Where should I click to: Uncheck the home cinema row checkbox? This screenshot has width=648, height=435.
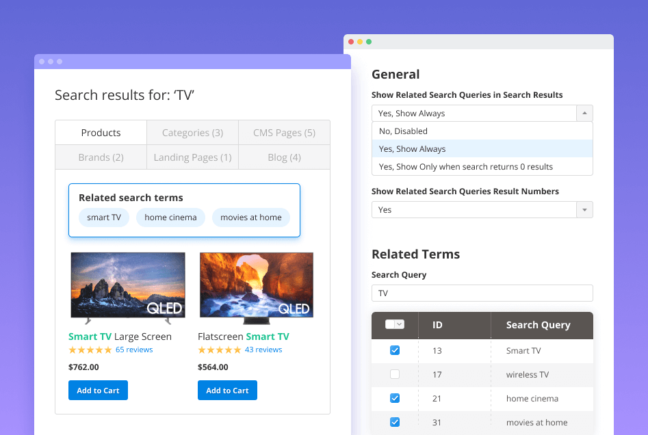pos(395,399)
